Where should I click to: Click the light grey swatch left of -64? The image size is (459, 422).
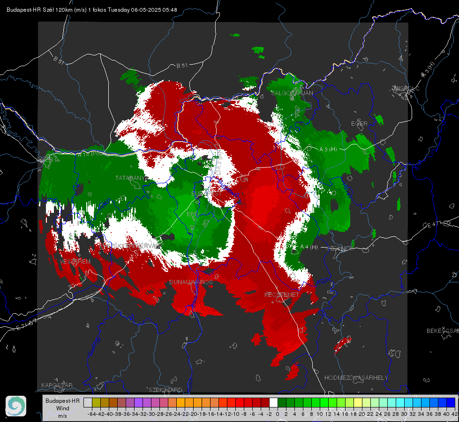tap(88, 402)
